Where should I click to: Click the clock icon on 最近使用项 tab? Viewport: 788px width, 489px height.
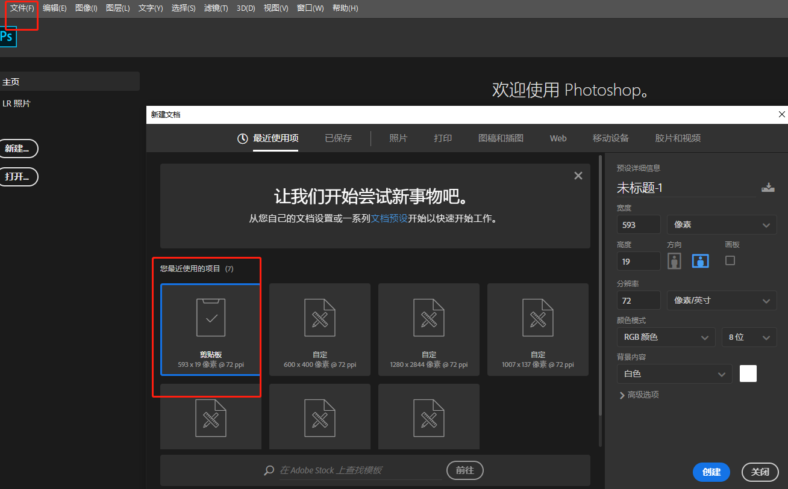(243, 138)
